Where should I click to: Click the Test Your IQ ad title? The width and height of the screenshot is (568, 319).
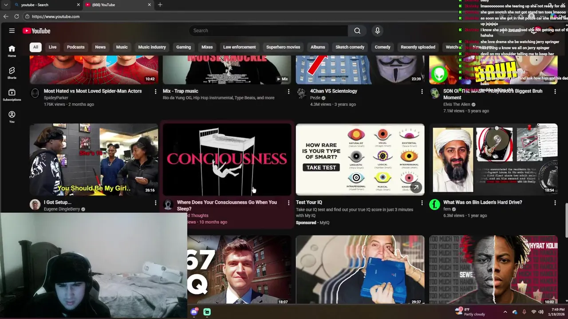(x=309, y=202)
